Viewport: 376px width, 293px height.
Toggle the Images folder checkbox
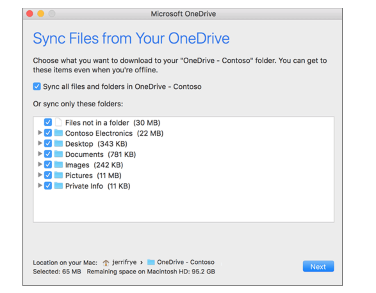pos(48,165)
